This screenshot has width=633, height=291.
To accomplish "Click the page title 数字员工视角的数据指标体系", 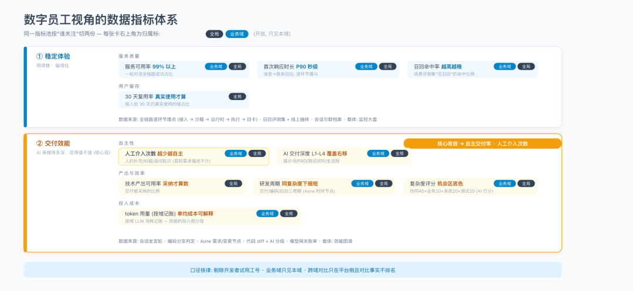I will (101, 19).
